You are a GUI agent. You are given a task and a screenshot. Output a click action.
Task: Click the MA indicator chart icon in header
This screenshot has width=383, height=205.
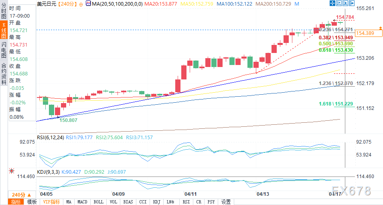[88, 4]
